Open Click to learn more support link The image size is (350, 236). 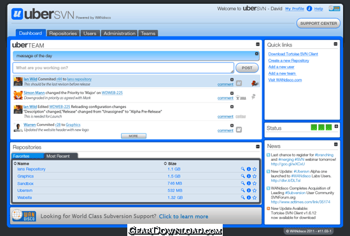click(x=183, y=216)
